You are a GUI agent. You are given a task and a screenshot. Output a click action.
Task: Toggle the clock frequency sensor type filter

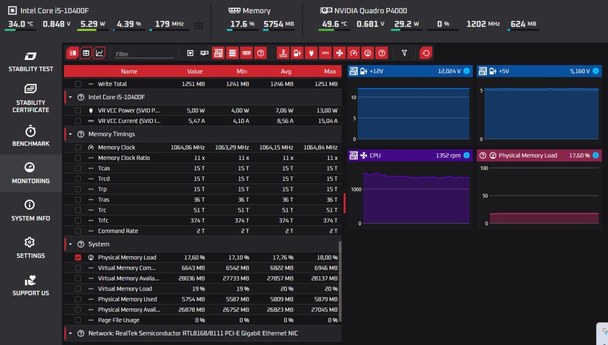(353, 53)
